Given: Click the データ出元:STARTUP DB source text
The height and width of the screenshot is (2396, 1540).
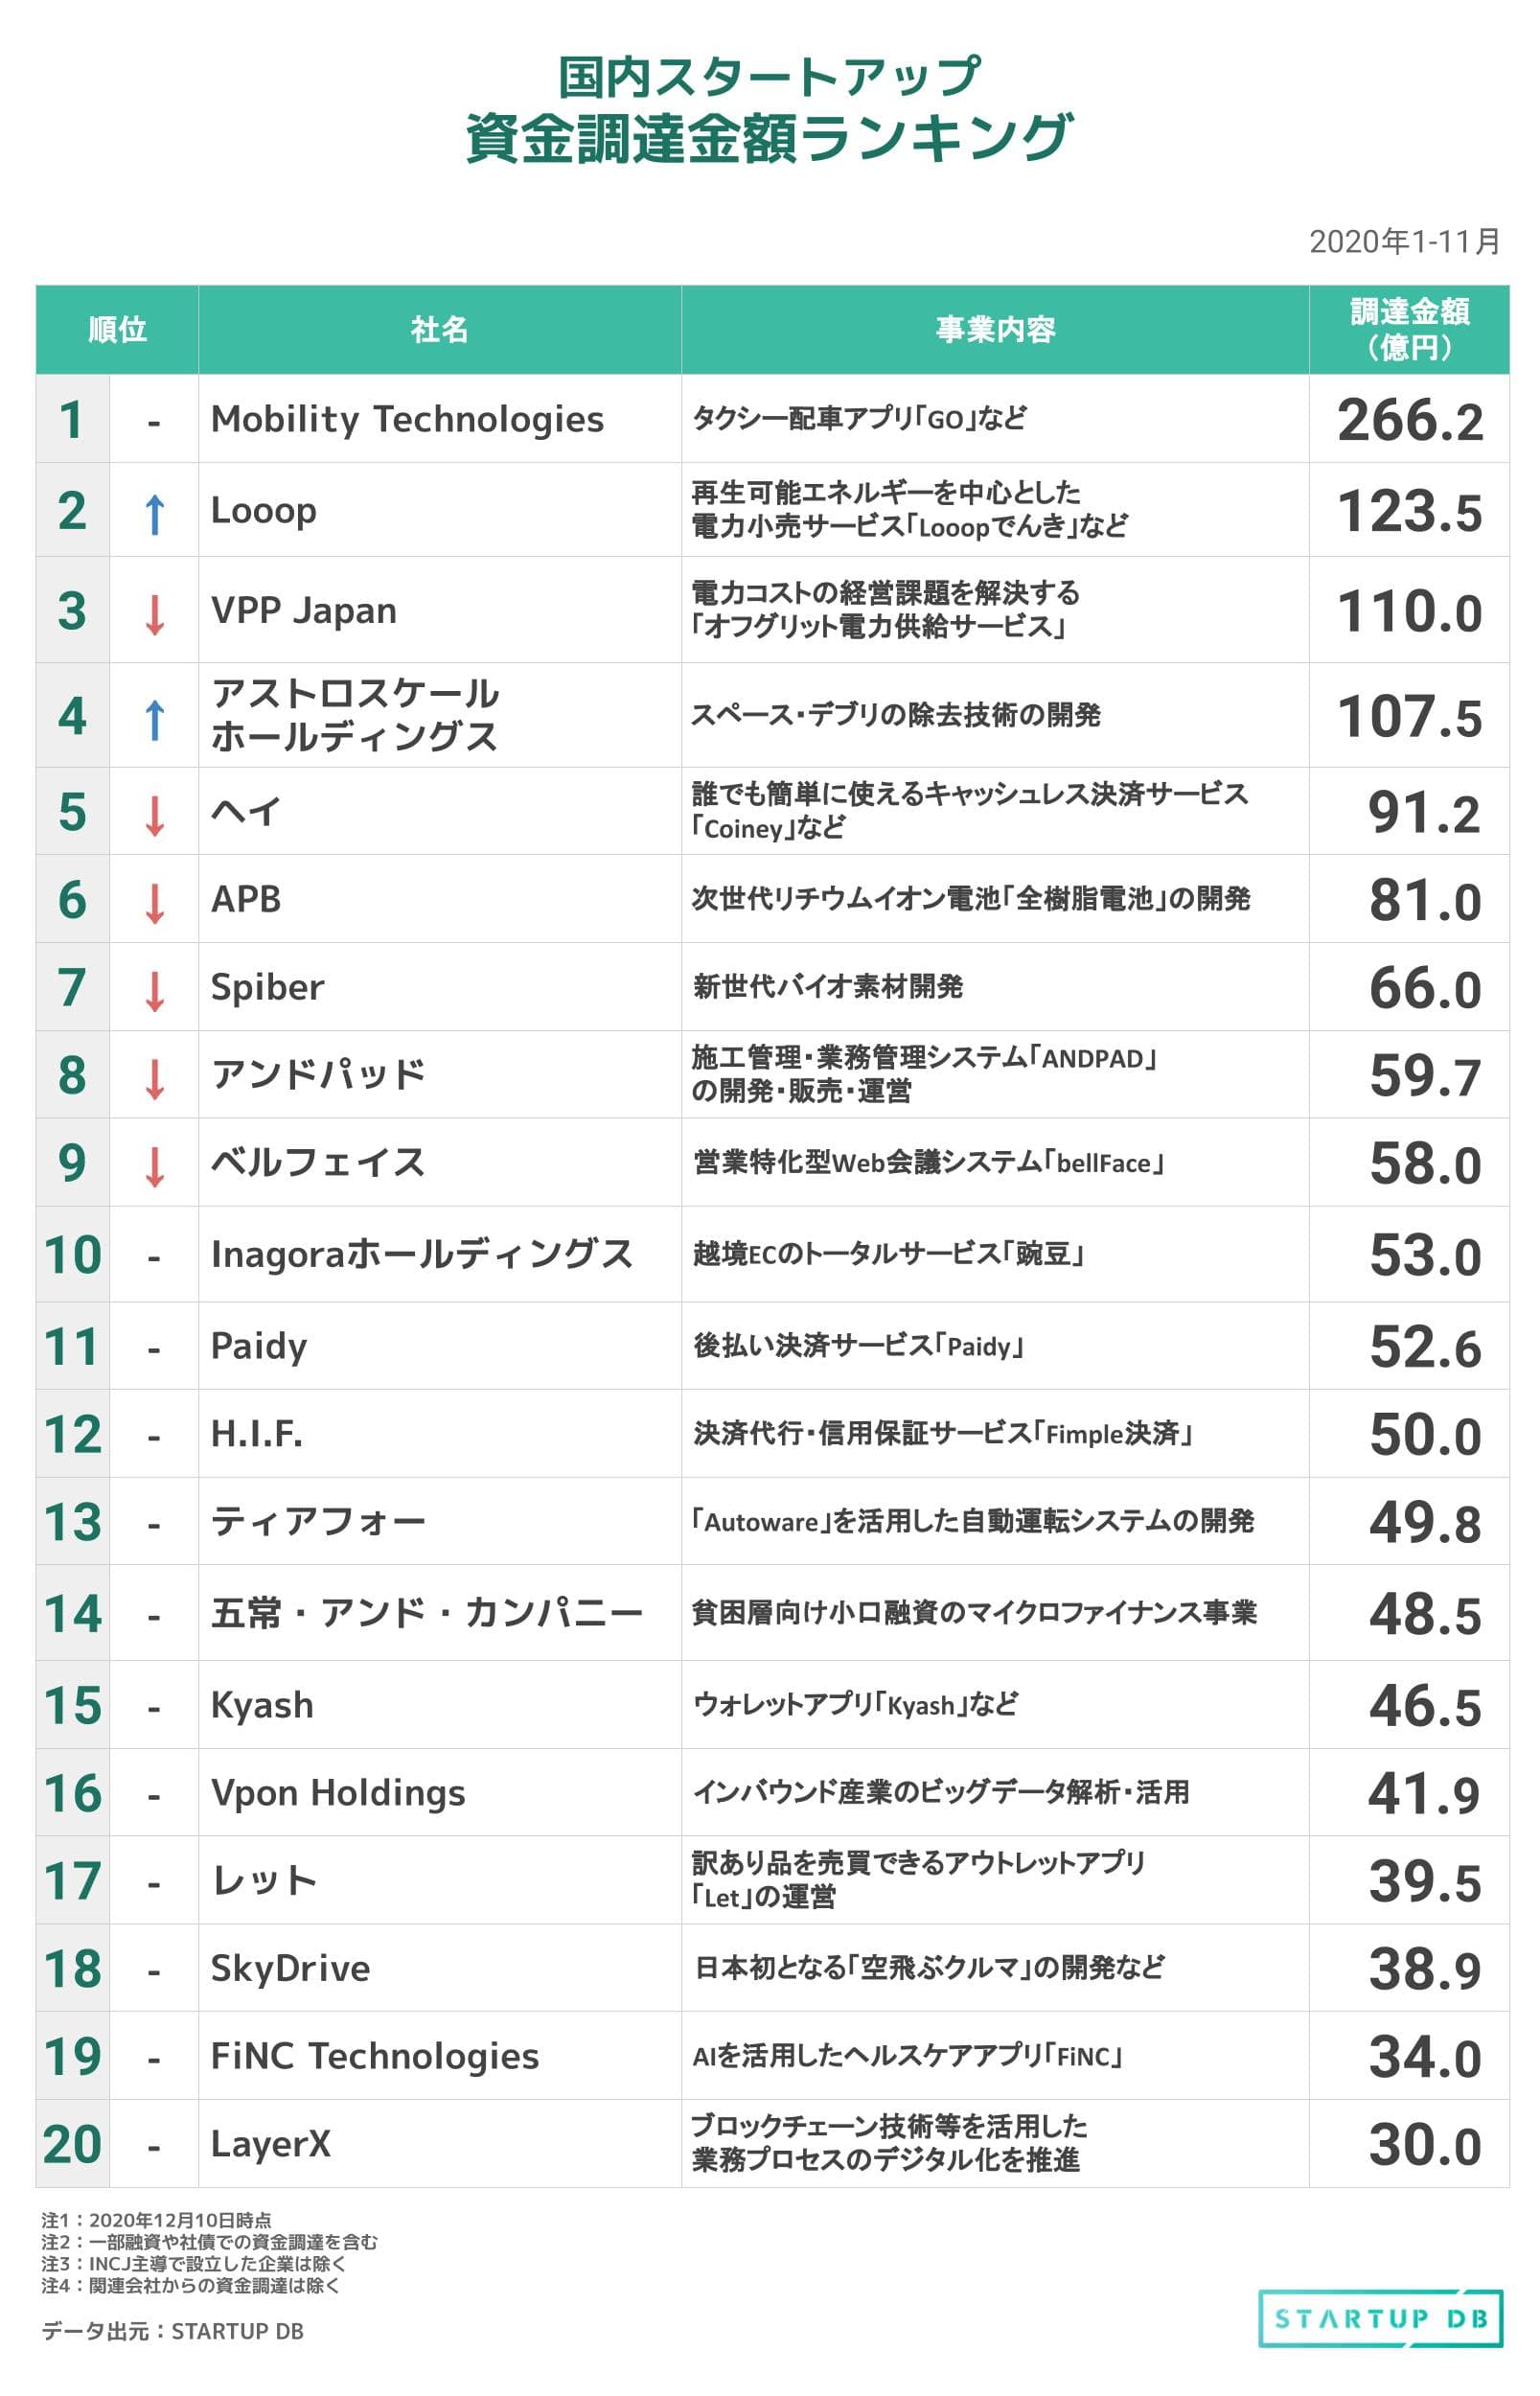Looking at the screenshot, I should (x=172, y=2331).
